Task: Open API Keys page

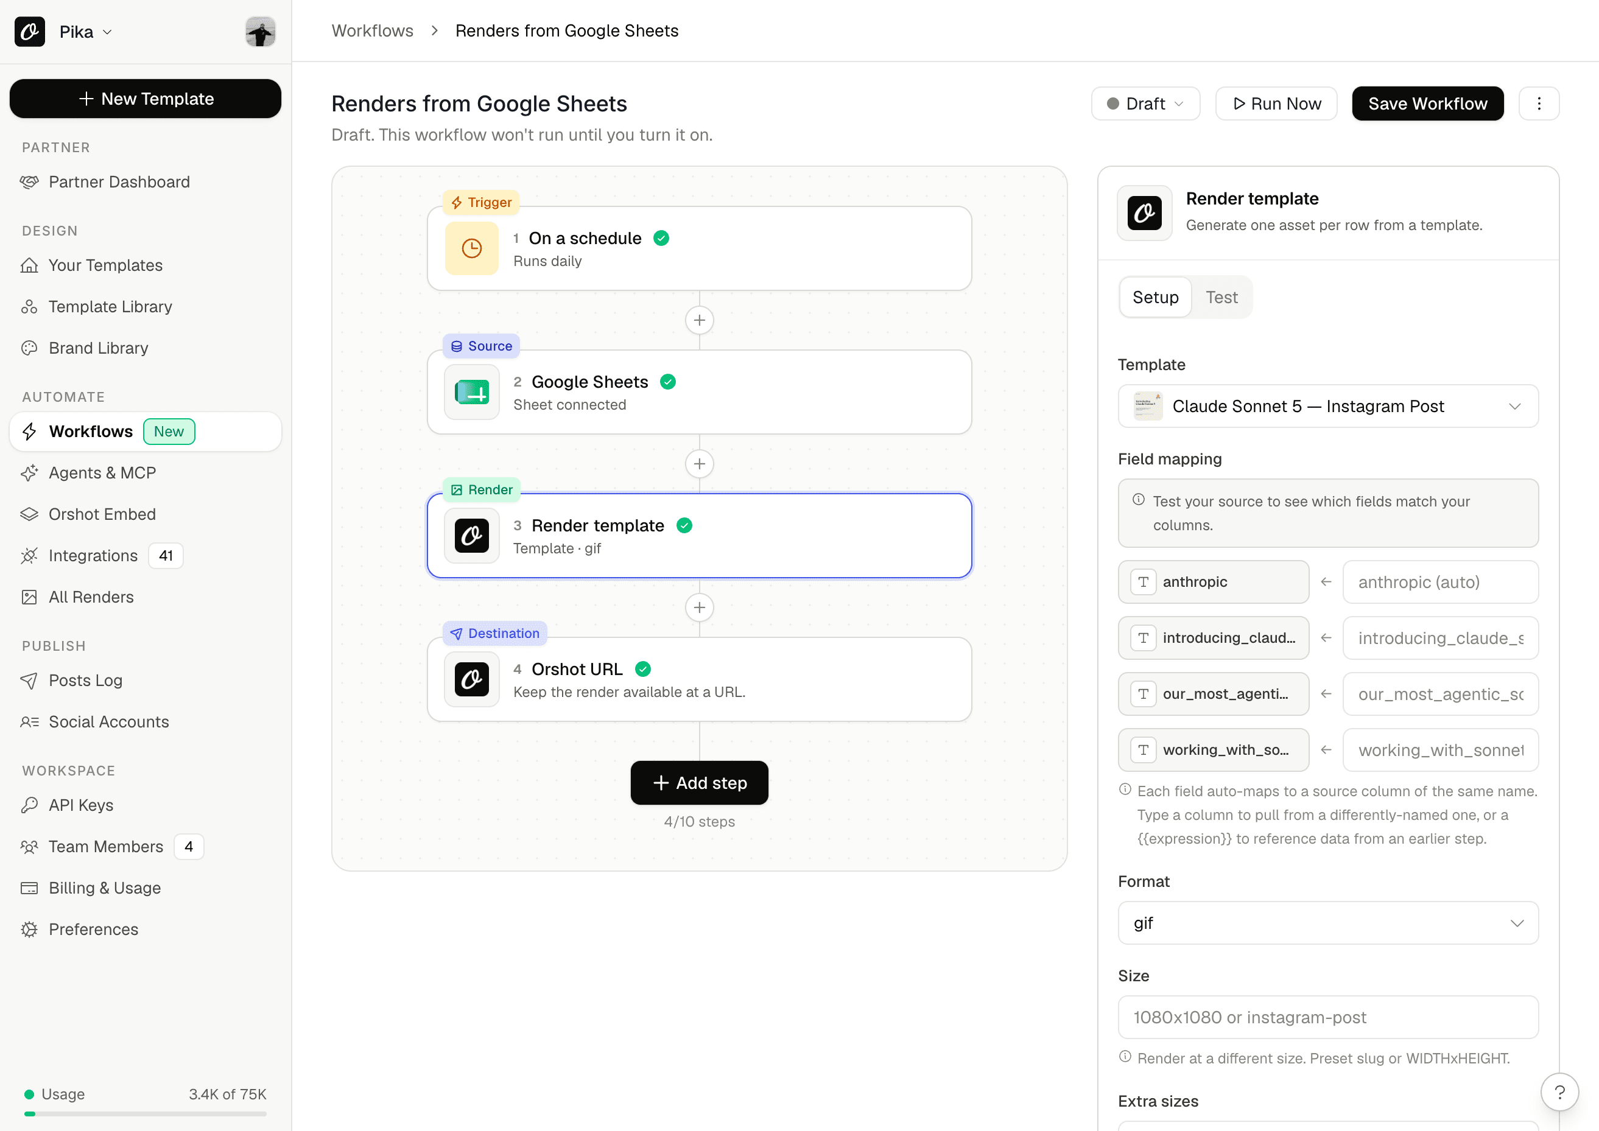Action: (145, 805)
